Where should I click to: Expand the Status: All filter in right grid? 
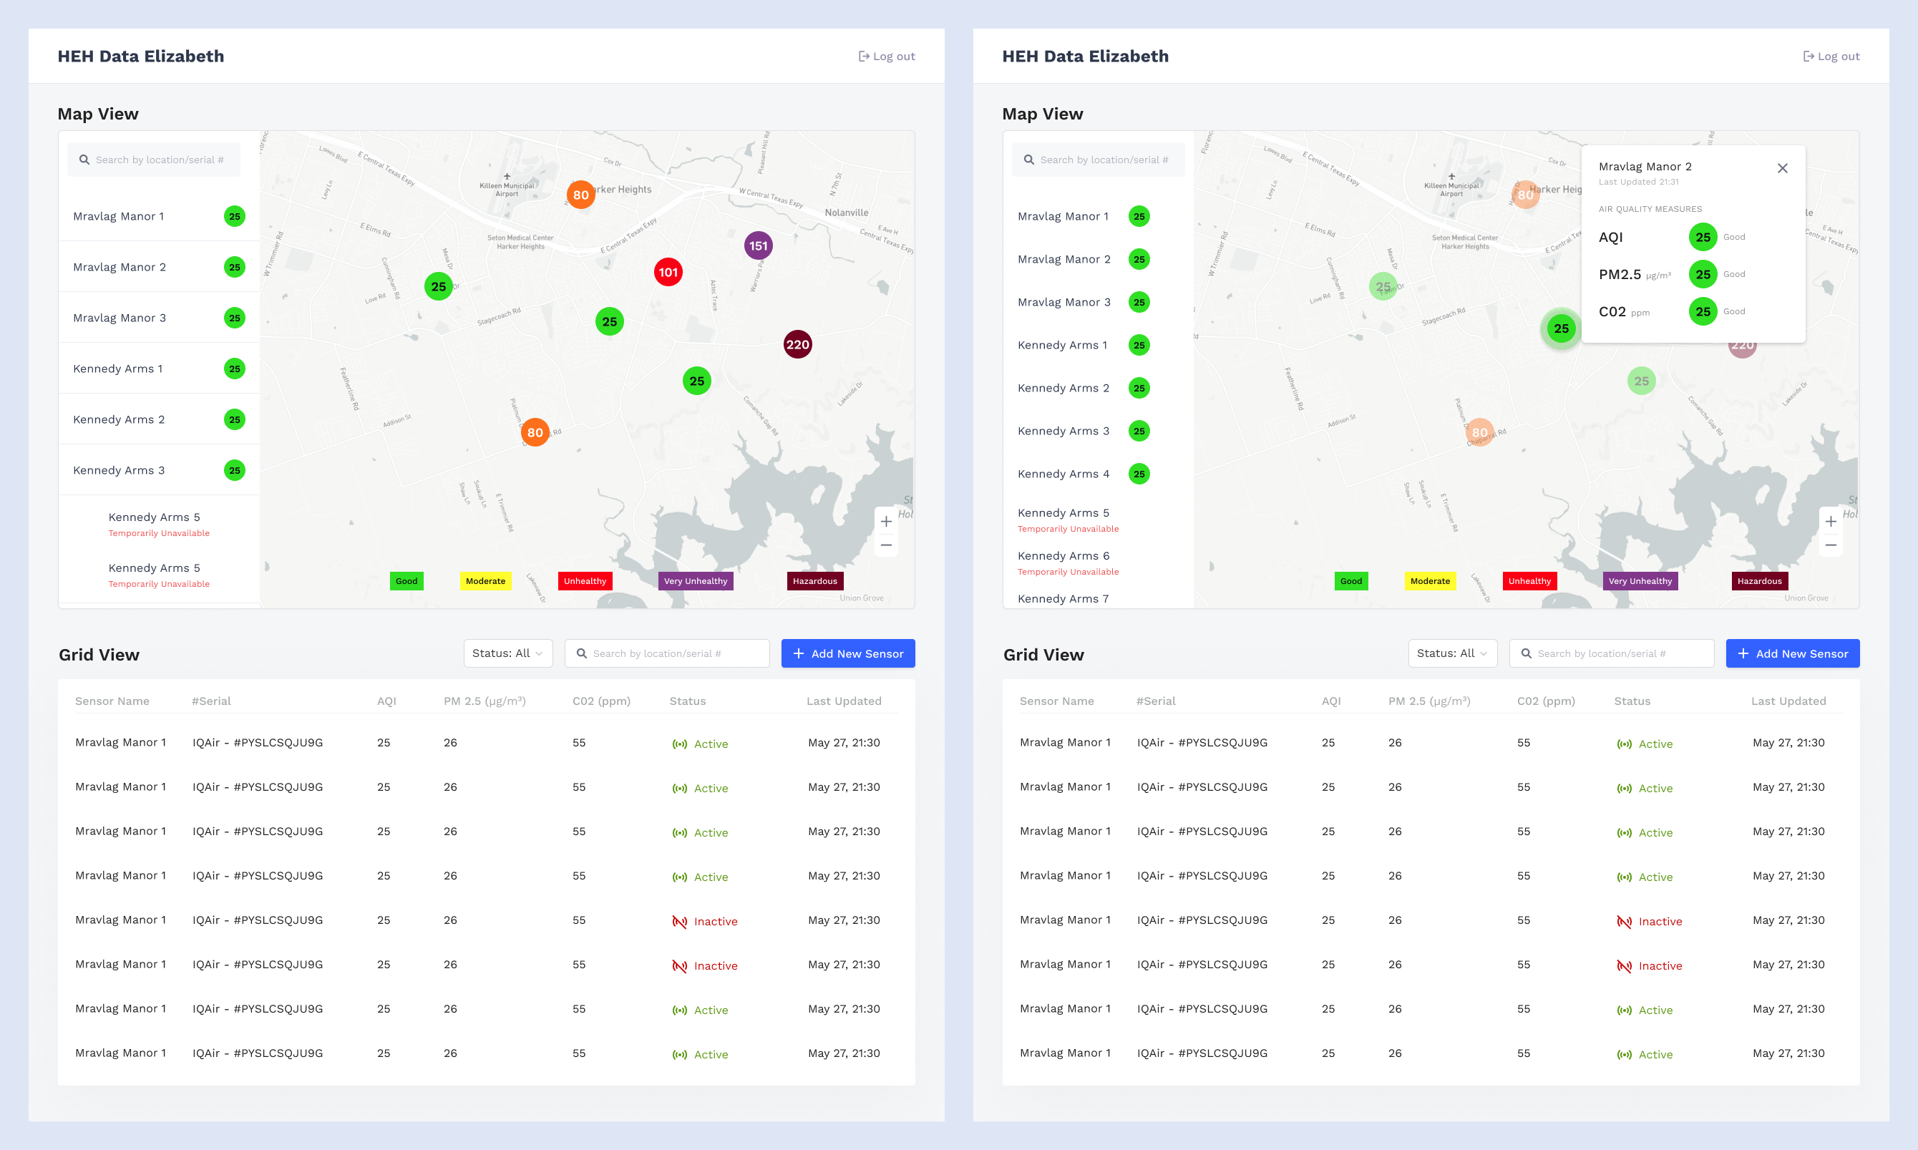tap(1452, 653)
